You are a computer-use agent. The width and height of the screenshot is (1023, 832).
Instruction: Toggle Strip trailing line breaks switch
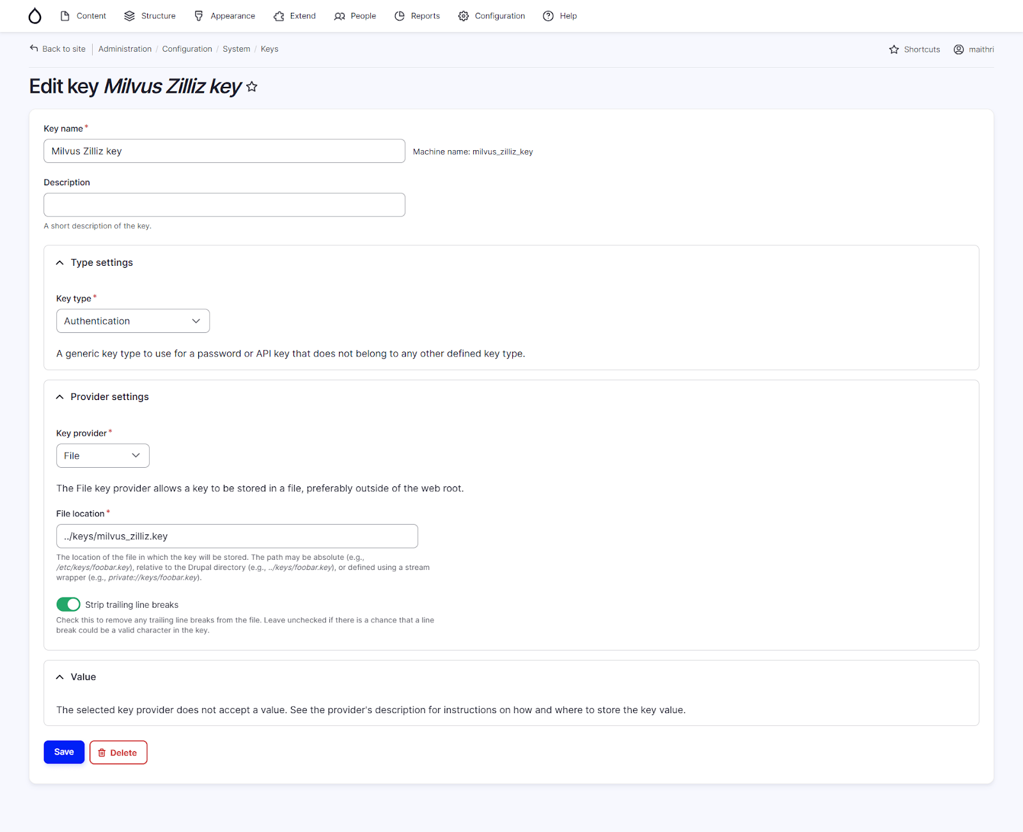[68, 605]
